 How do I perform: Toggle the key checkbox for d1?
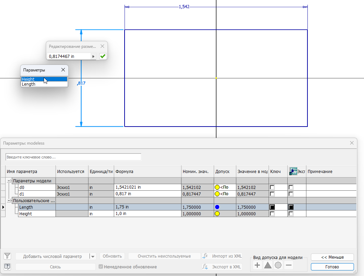pos(272,194)
